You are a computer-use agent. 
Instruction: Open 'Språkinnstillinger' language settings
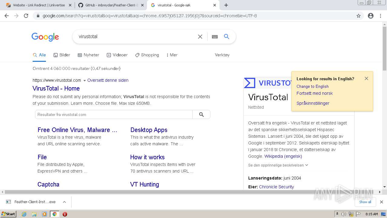click(313, 103)
